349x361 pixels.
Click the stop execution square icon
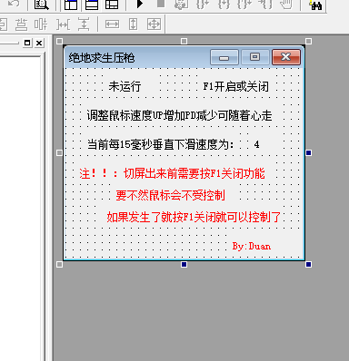(x=161, y=4)
